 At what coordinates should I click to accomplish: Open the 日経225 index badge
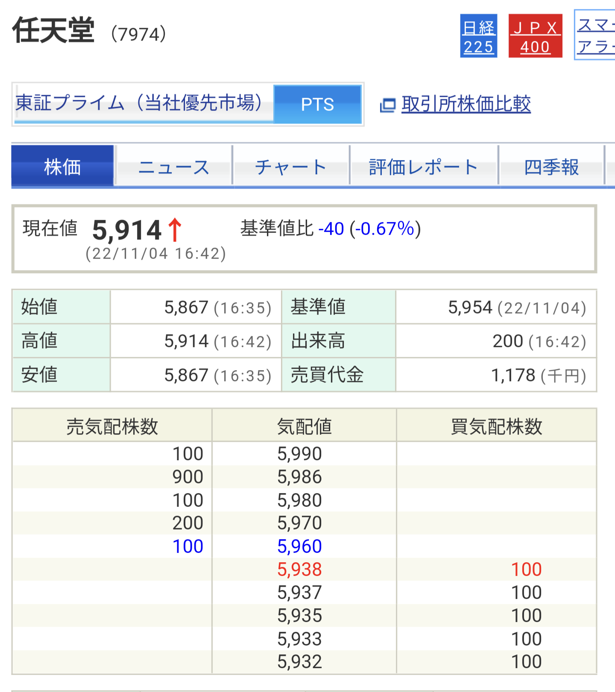pyautogui.click(x=478, y=36)
